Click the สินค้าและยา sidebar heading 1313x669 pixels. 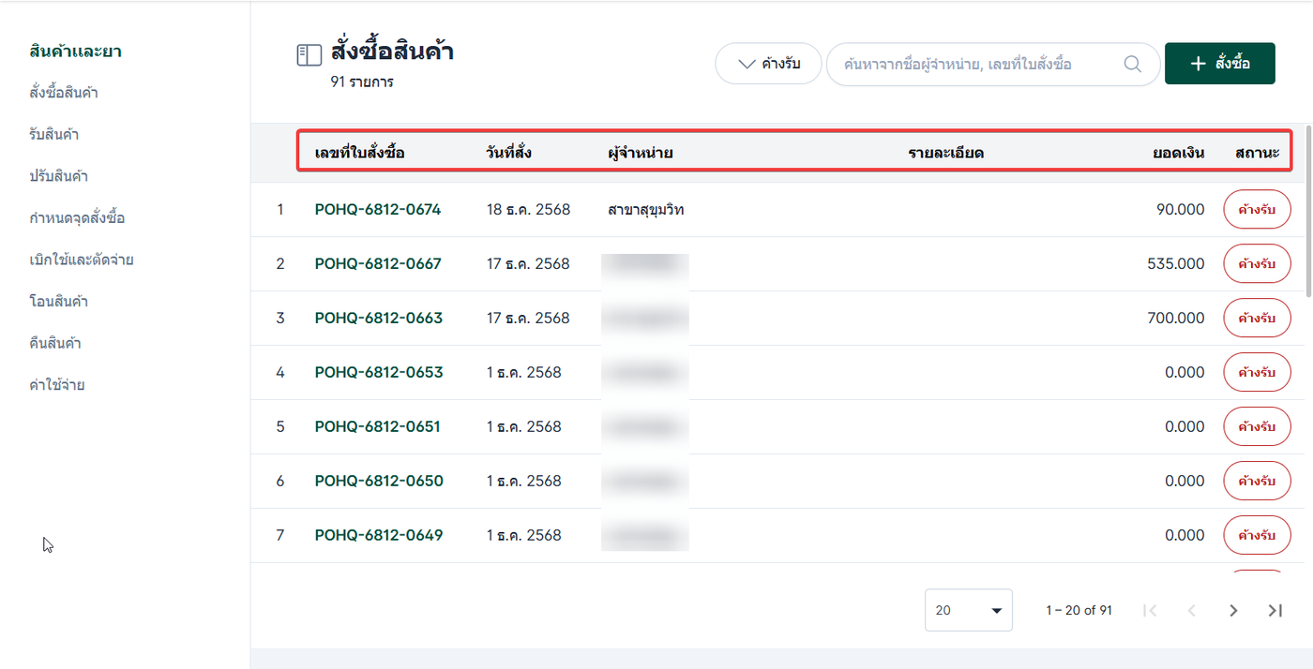point(75,52)
